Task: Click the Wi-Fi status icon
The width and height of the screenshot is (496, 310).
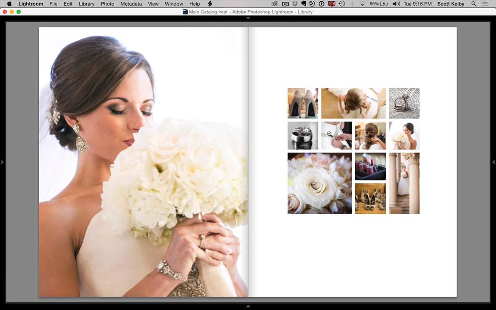Action: tap(362, 4)
